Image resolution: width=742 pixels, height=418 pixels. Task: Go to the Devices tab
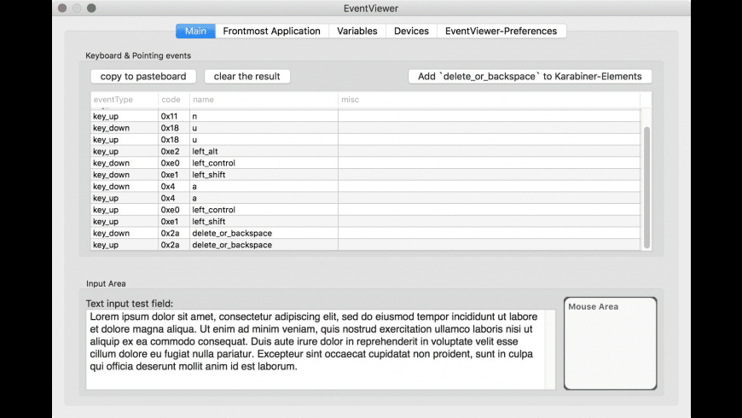coord(411,31)
